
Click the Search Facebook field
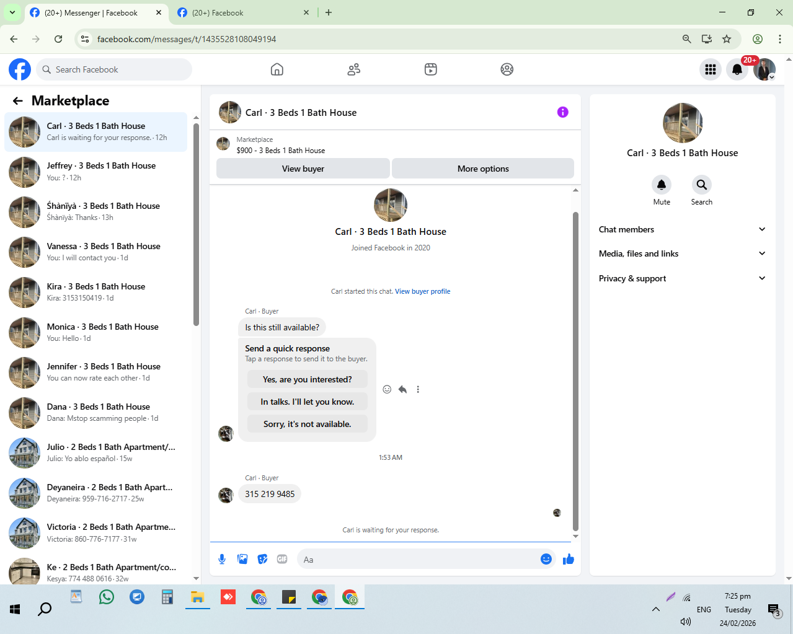pyautogui.click(x=114, y=69)
